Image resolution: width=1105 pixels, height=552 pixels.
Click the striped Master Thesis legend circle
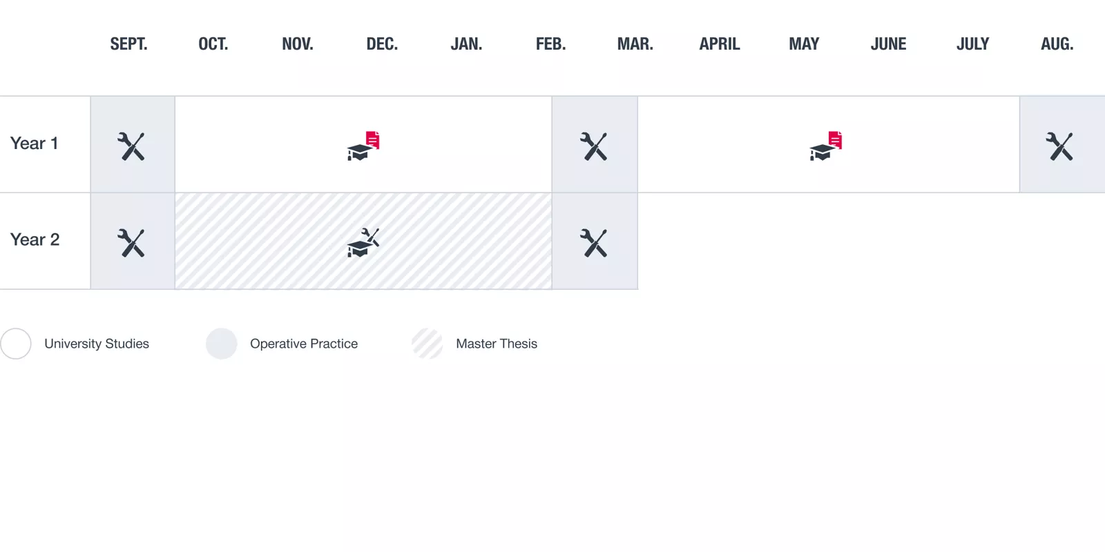427,344
